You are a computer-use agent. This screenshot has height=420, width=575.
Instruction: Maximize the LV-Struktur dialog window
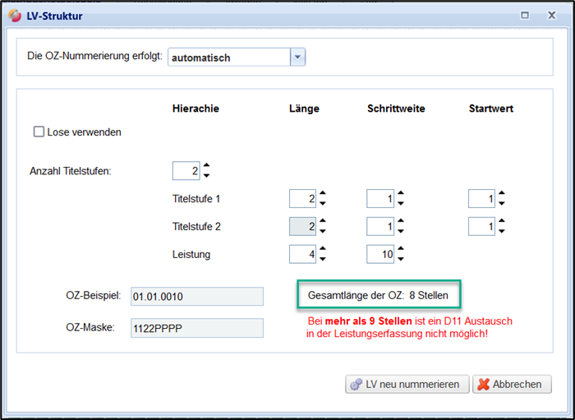point(525,15)
